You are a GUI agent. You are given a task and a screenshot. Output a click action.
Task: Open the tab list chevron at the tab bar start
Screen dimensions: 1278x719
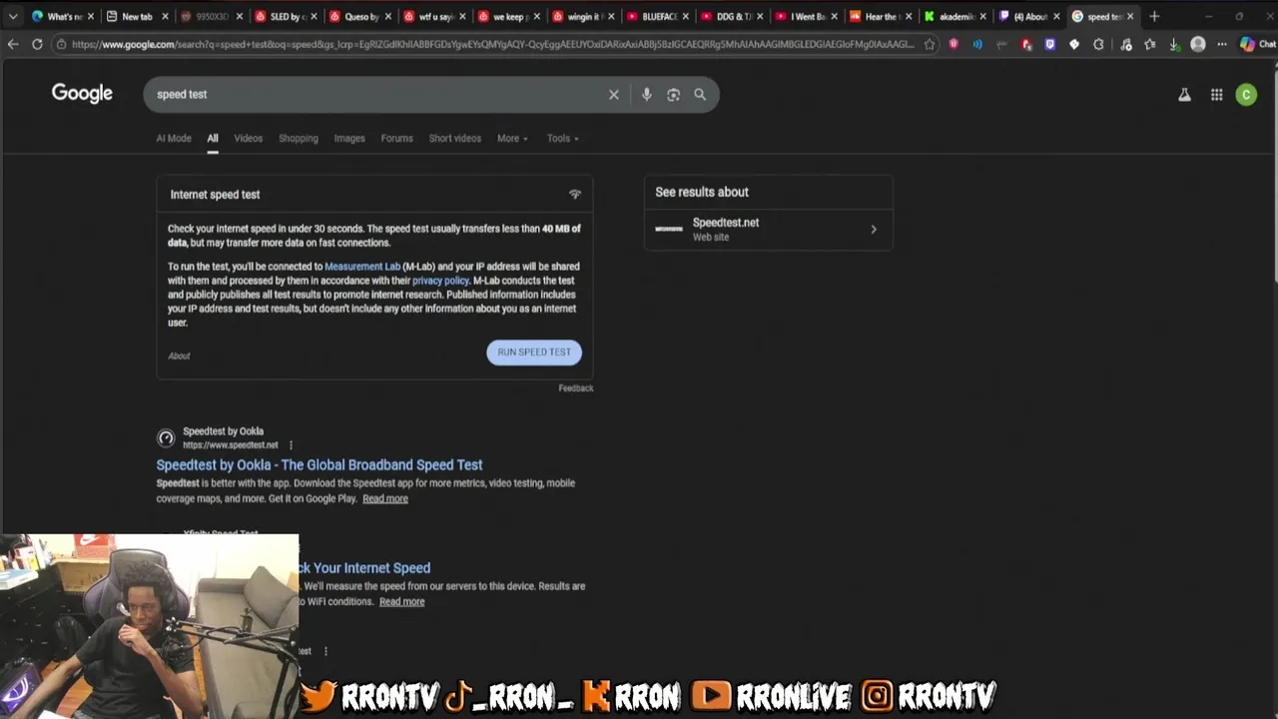13,16
